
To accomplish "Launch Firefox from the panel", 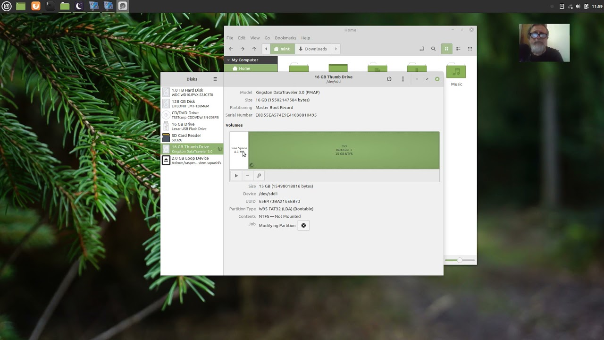I will 35,6.
